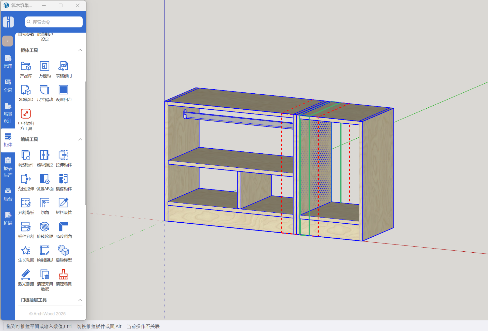488x331 pixels.
Task: Open the 激光测距 laser measure tool
Action: tap(26, 275)
